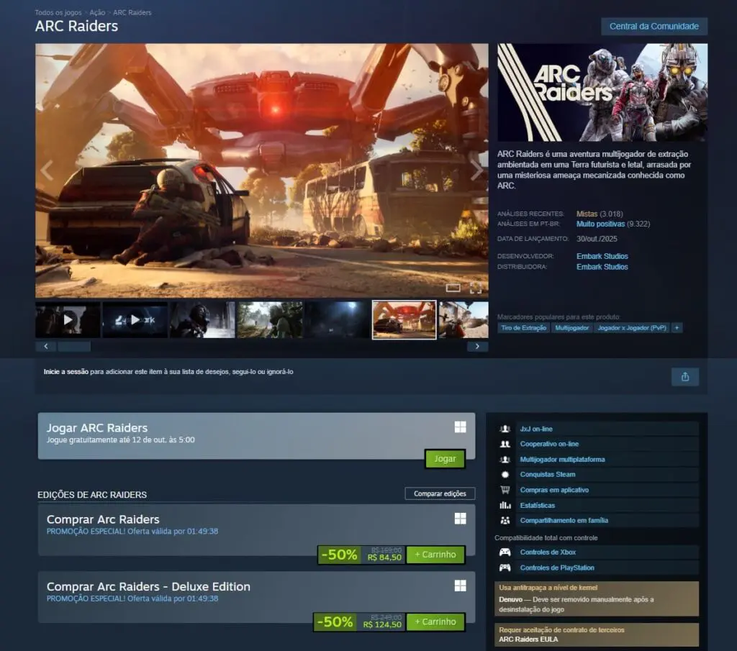Show previous screenshot with left arrow overlay
Viewport: 737px width, 651px height.
point(47,170)
